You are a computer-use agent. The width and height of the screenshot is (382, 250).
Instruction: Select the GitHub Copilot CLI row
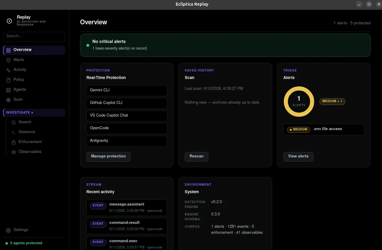[127, 103]
